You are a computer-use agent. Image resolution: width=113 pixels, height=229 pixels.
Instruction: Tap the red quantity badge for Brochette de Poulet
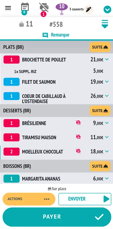[11, 59]
